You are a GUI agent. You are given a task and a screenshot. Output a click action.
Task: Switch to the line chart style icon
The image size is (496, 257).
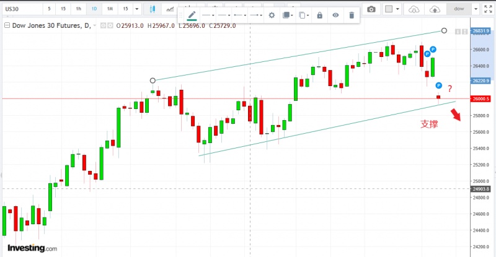point(169,9)
